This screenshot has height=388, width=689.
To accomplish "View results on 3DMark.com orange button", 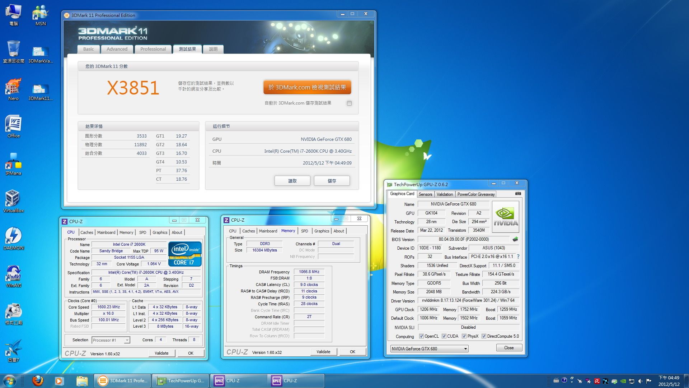I will (x=307, y=87).
